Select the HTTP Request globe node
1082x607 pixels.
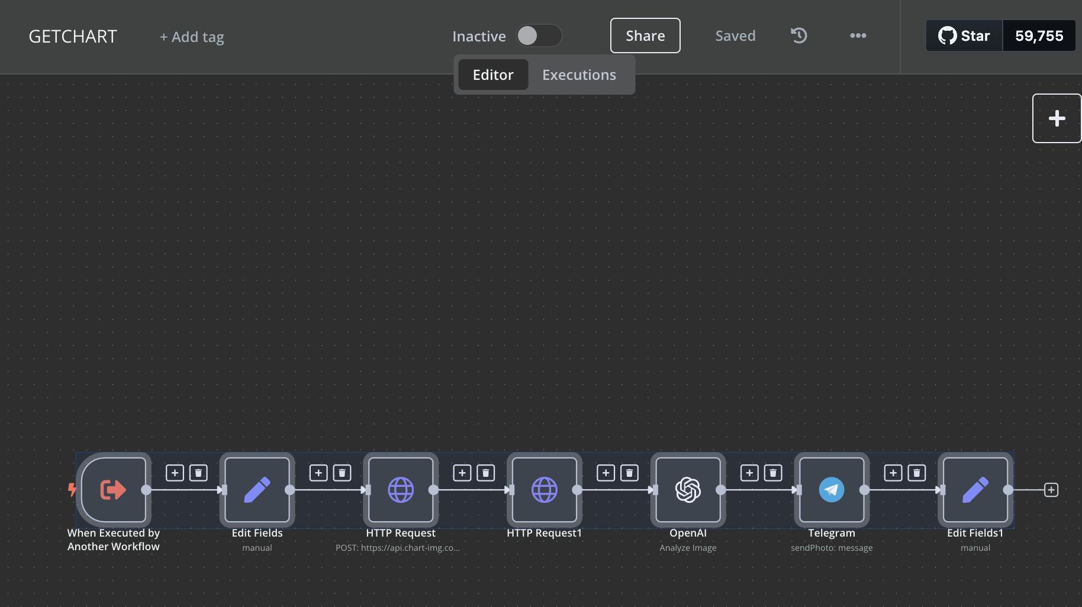point(401,490)
